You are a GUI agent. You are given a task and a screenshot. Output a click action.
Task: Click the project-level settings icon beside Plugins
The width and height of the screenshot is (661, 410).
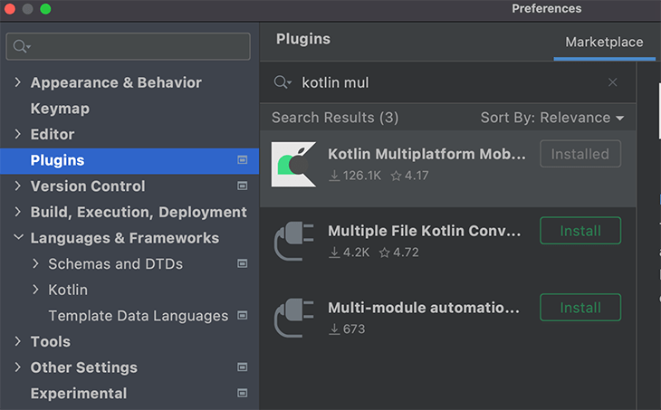(243, 160)
